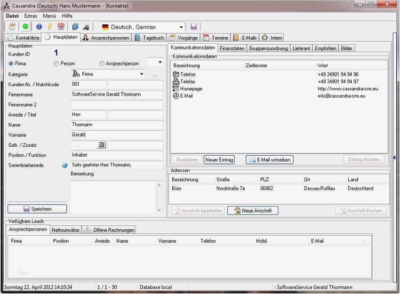The width and height of the screenshot is (400, 294).
Task: Click the @ E-Mail icon in list
Action: [176, 95]
